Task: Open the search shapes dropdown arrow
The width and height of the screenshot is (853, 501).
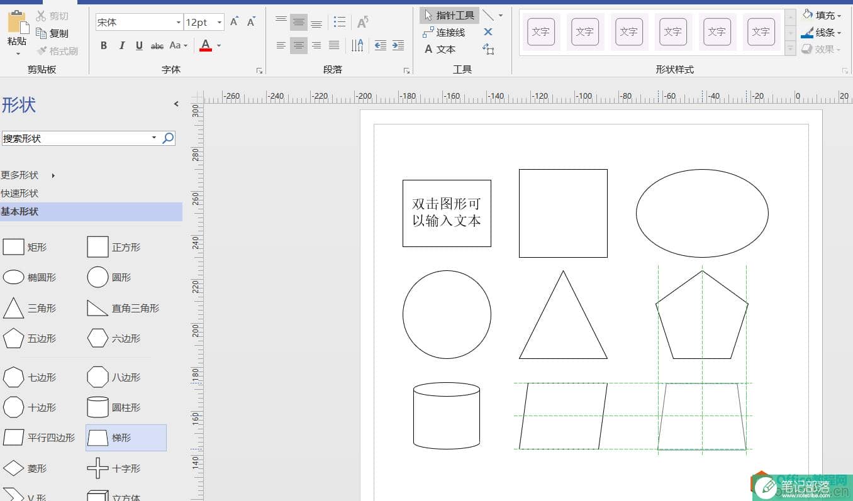Action: [x=154, y=138]
